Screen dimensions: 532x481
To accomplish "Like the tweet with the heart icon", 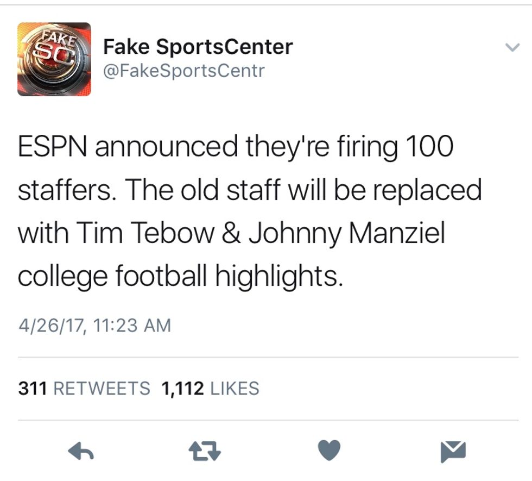I will pos(328,450).
